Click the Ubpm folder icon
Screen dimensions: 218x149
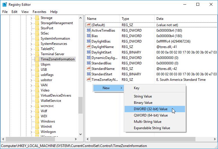37,64
